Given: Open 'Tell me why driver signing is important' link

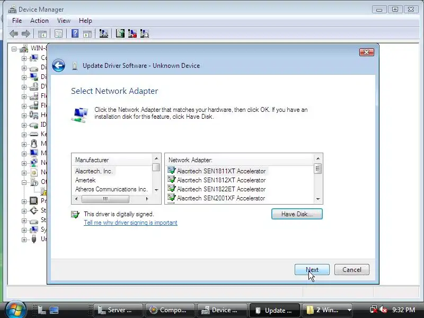Looking at the screenshot, I should 130,223.
